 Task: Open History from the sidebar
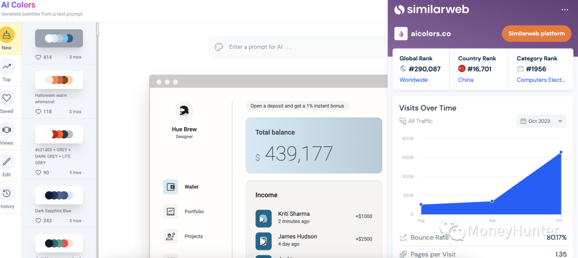[x=7, y=193]
